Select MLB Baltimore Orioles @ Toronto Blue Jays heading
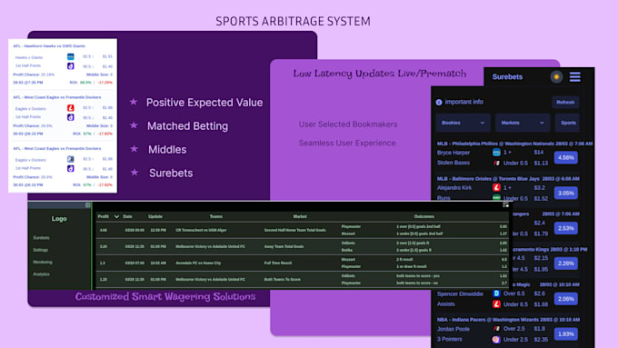 [508, 178]
